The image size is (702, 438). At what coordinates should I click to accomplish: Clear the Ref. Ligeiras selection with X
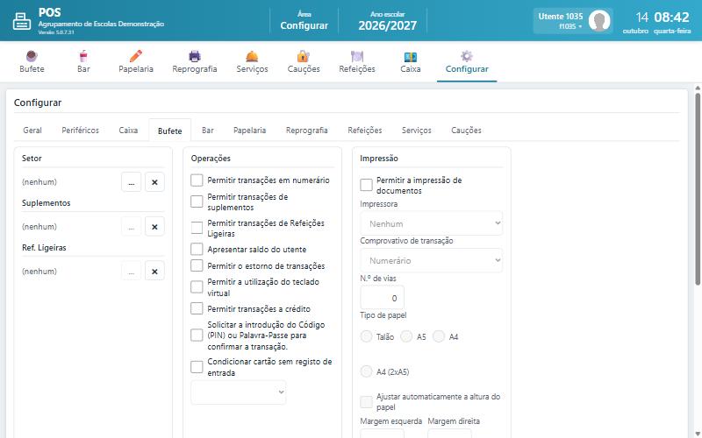coord(154,272)
